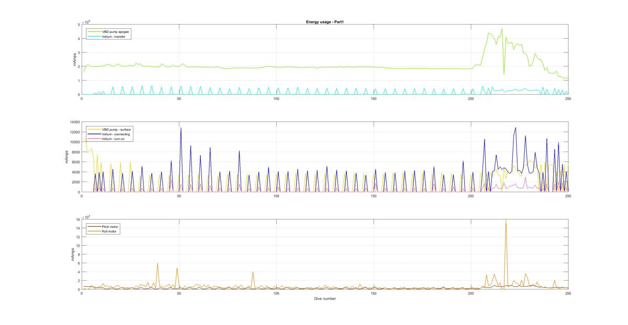Screen dimensions: 628x325
Task: Click the 'Energy usage - Part1' chart title
Action: (x=324, y=22)
